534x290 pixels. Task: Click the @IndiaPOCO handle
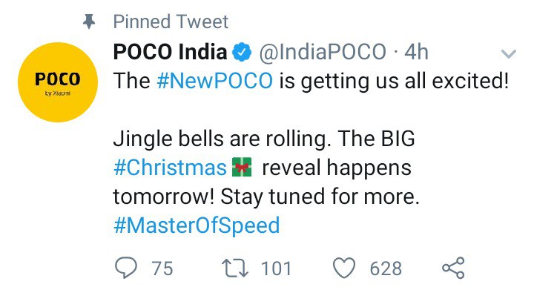pos(323,52)
